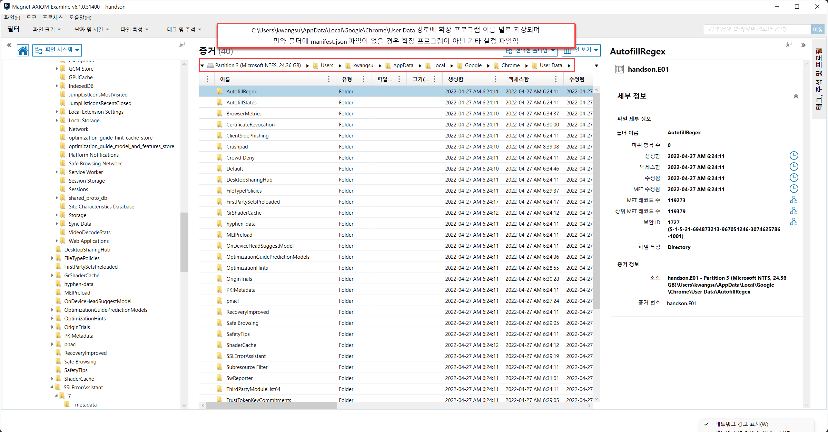
Task: Click the hierarchy icon beside MFT 레코드 수
Action: pyautogui.click(x=794, y=200)
